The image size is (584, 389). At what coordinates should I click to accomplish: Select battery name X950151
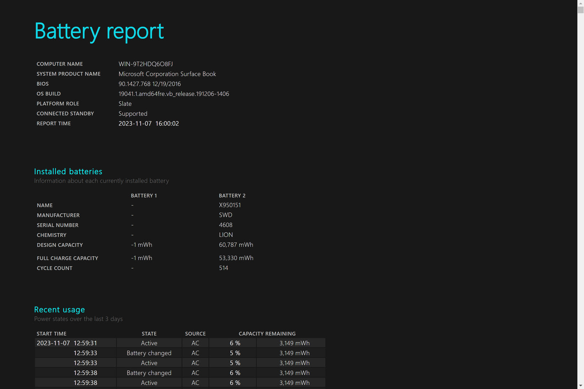coord(230,205)
